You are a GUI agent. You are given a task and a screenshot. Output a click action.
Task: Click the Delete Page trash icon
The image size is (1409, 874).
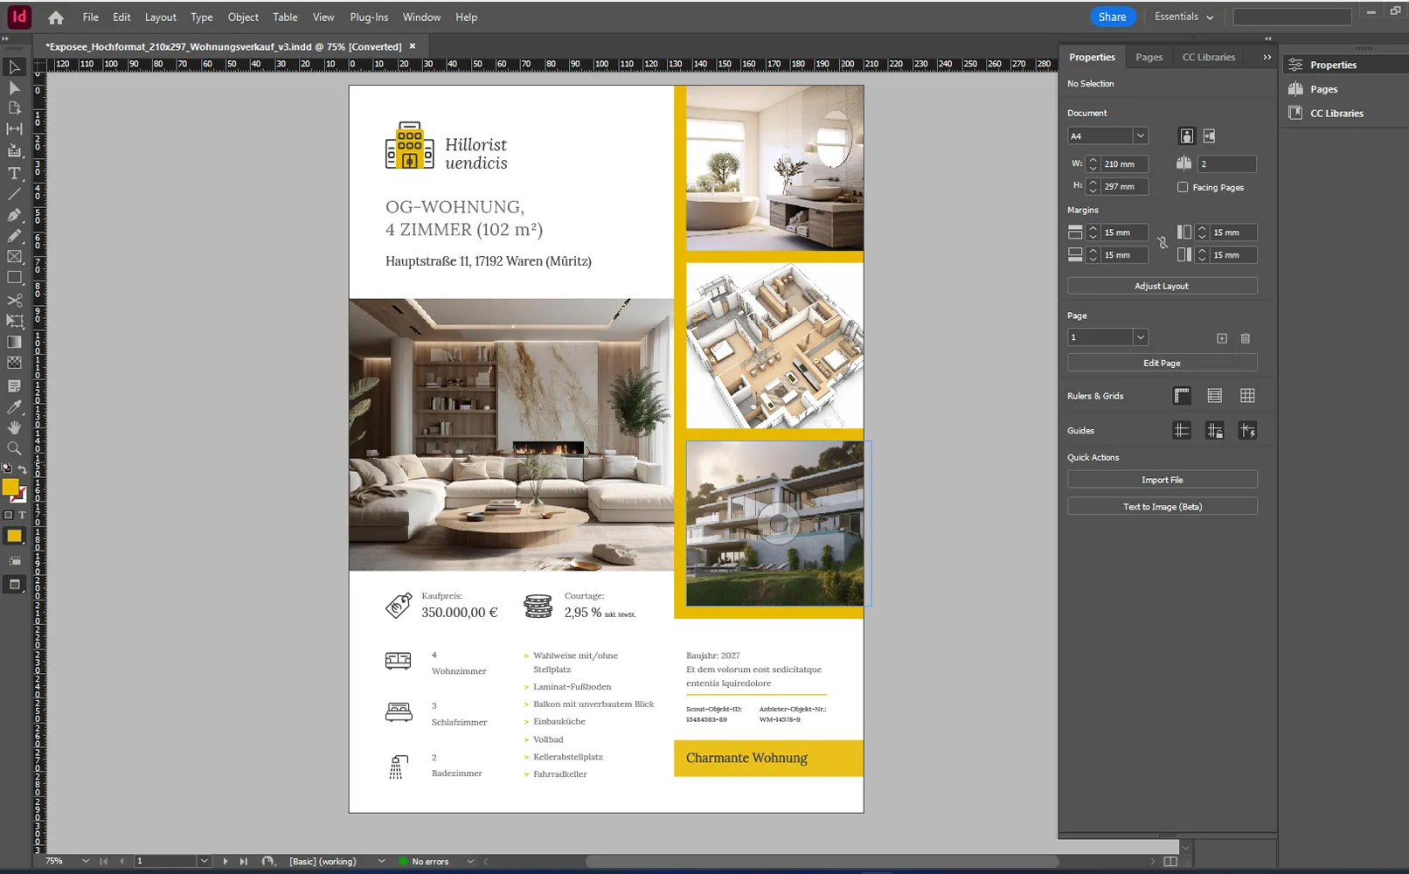(1246, 338)
